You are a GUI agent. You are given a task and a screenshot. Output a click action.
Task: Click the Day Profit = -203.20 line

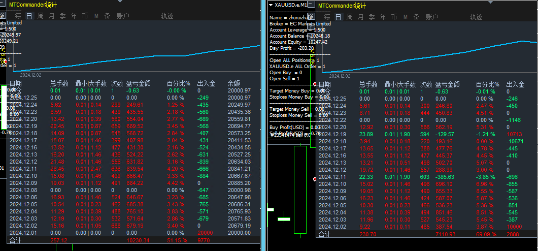[x=292, y=48]
